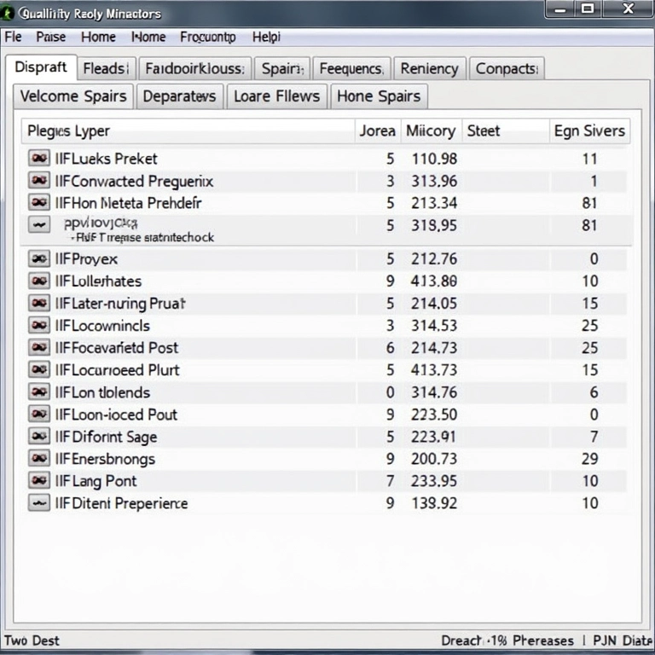Click the icon beside IIFLueks Preket
The image size is (655, 655).
pyautogui.click(x=38, y=158)
